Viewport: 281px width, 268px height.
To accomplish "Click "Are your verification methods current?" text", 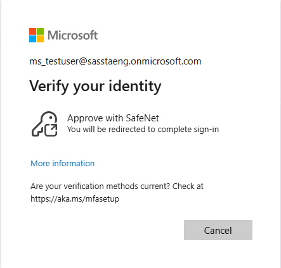I will click(100, 186).
